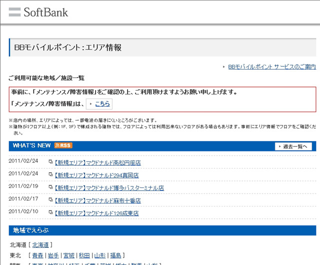Select the 宮城 prefecture link

click(x=69, y=255)
